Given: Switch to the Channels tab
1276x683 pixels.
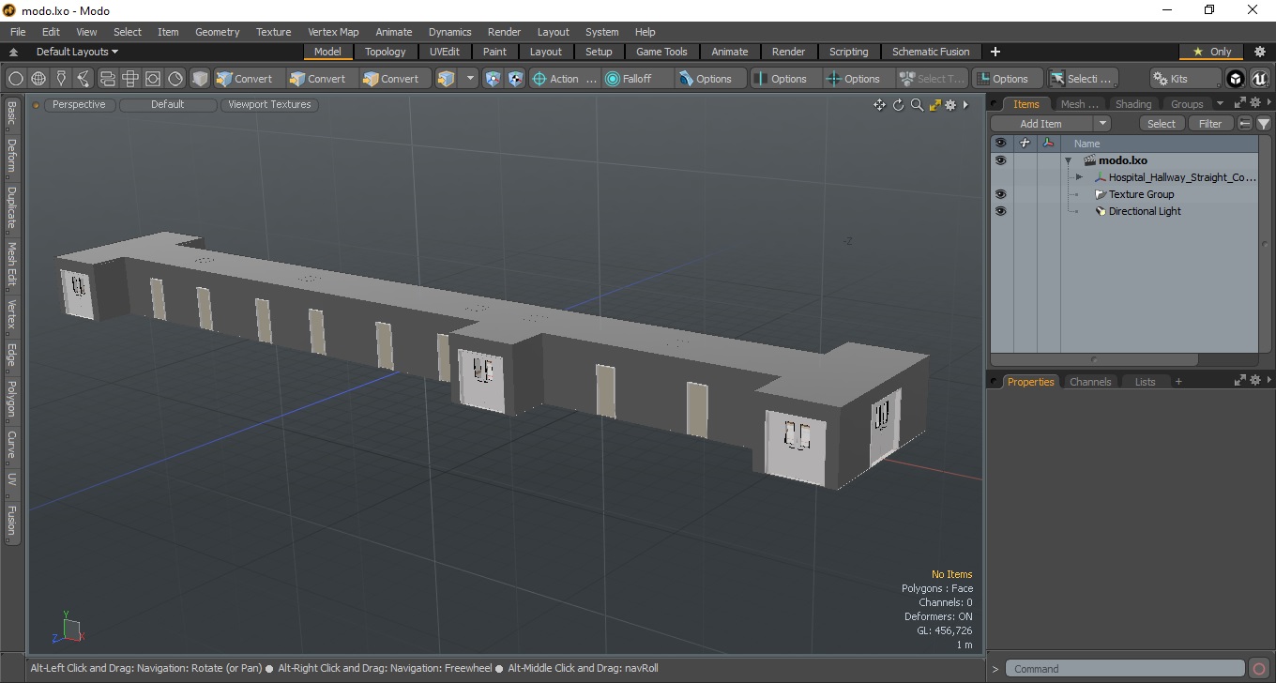Looking at the screenshot, I should tap(1090, 381).
